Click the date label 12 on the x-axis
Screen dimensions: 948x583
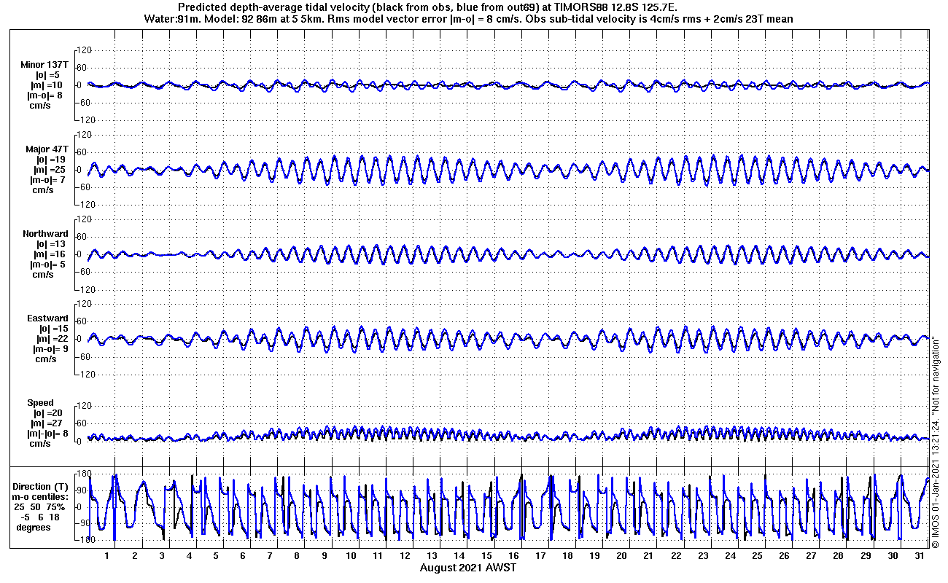[x=405, y=555]
